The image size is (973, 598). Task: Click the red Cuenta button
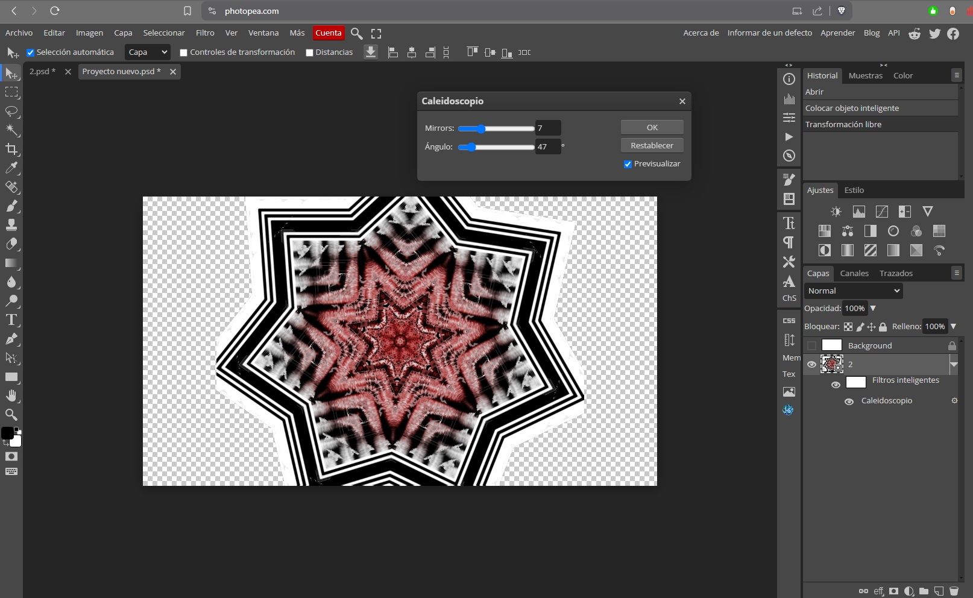click(x=329, y=33)
